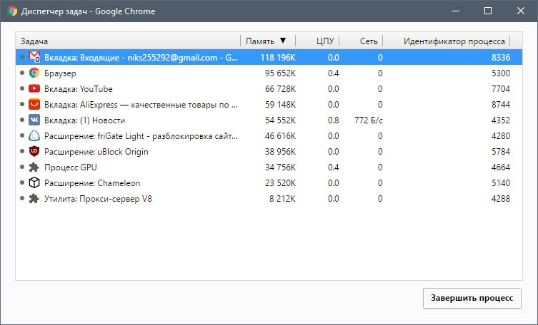Click the friGate Light extension icon
The width and height of the screenshot is (538, 325).
pos(34,136)
